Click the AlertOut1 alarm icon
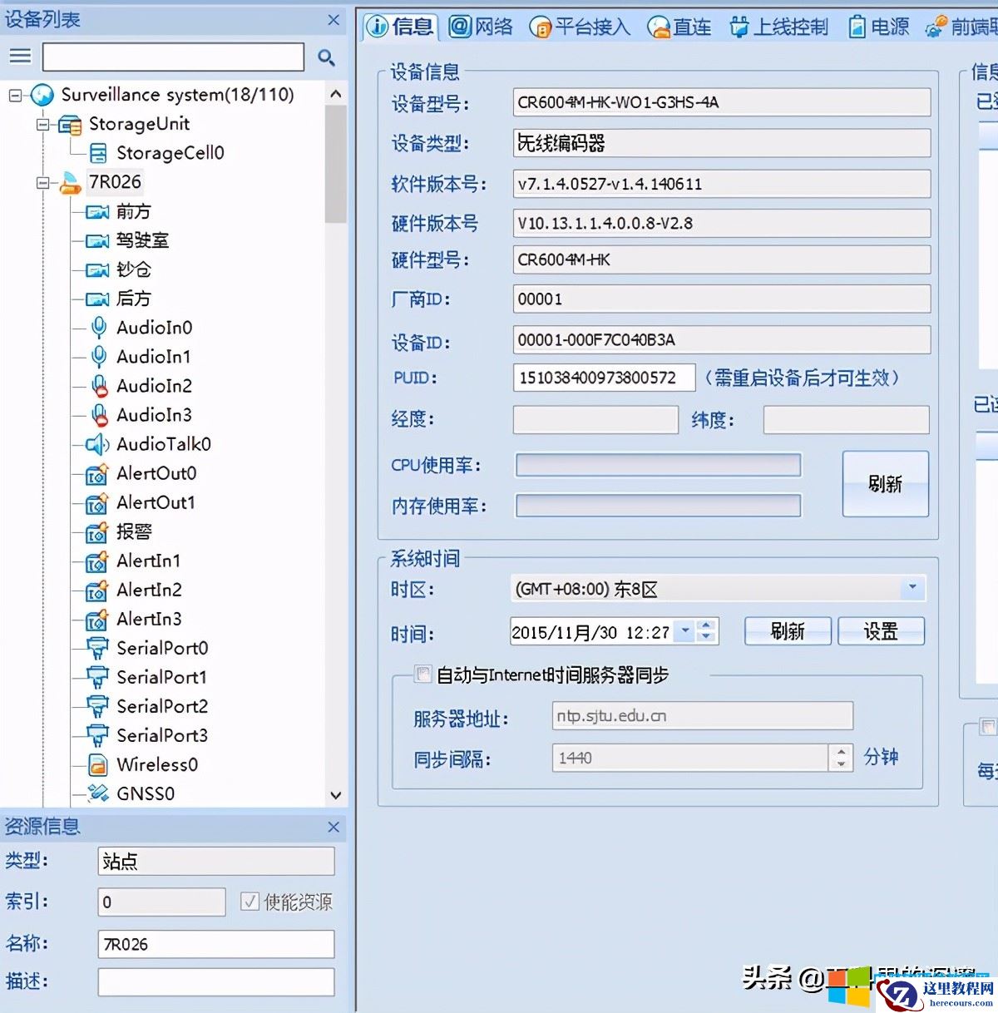 (97, 502)
